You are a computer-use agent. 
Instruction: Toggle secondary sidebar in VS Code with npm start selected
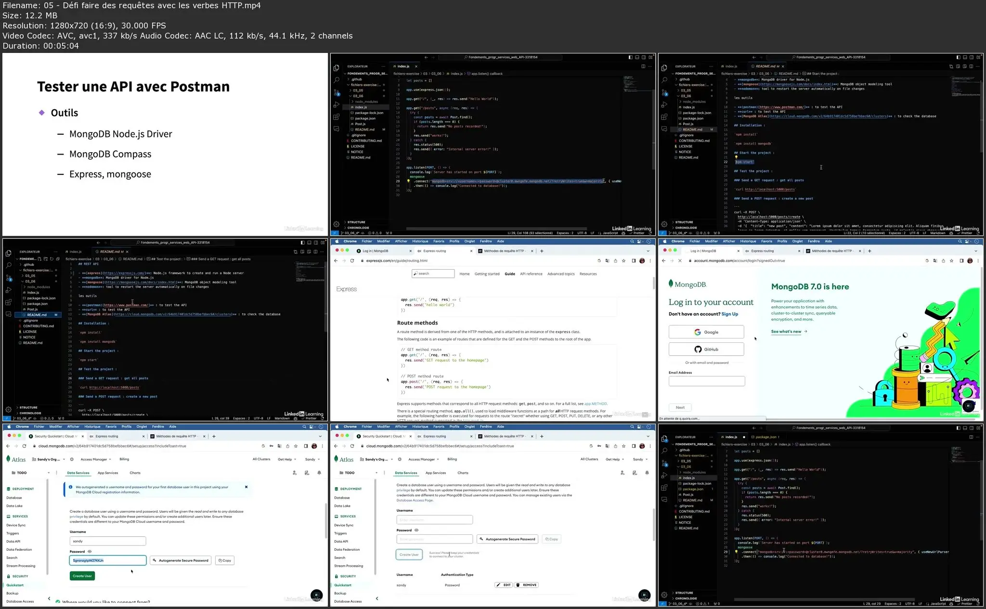pyautogui.click(x=972, y=57)
